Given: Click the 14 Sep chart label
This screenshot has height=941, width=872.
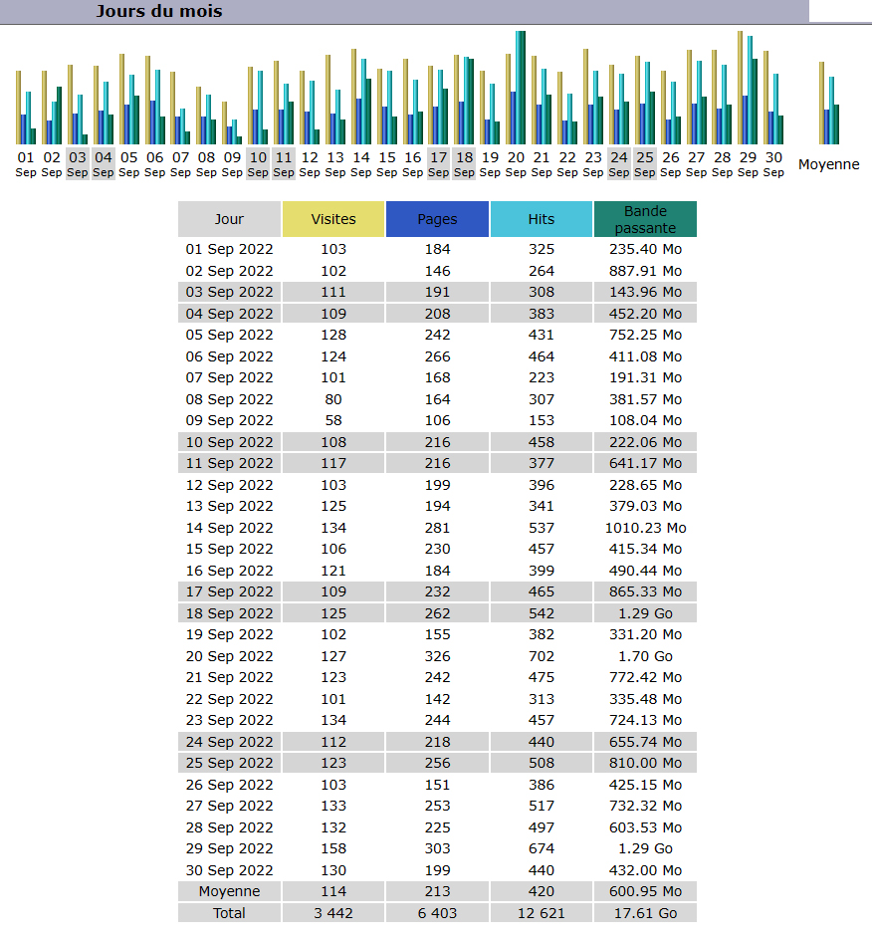Looking at the screenshot, I should click(x=361, y=164).
